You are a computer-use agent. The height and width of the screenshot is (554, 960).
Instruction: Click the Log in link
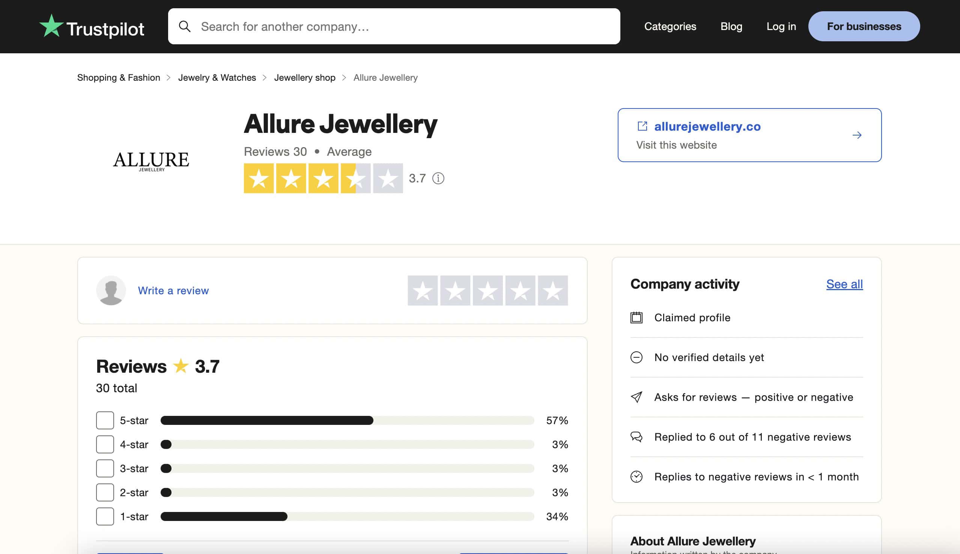pos(781,26)
